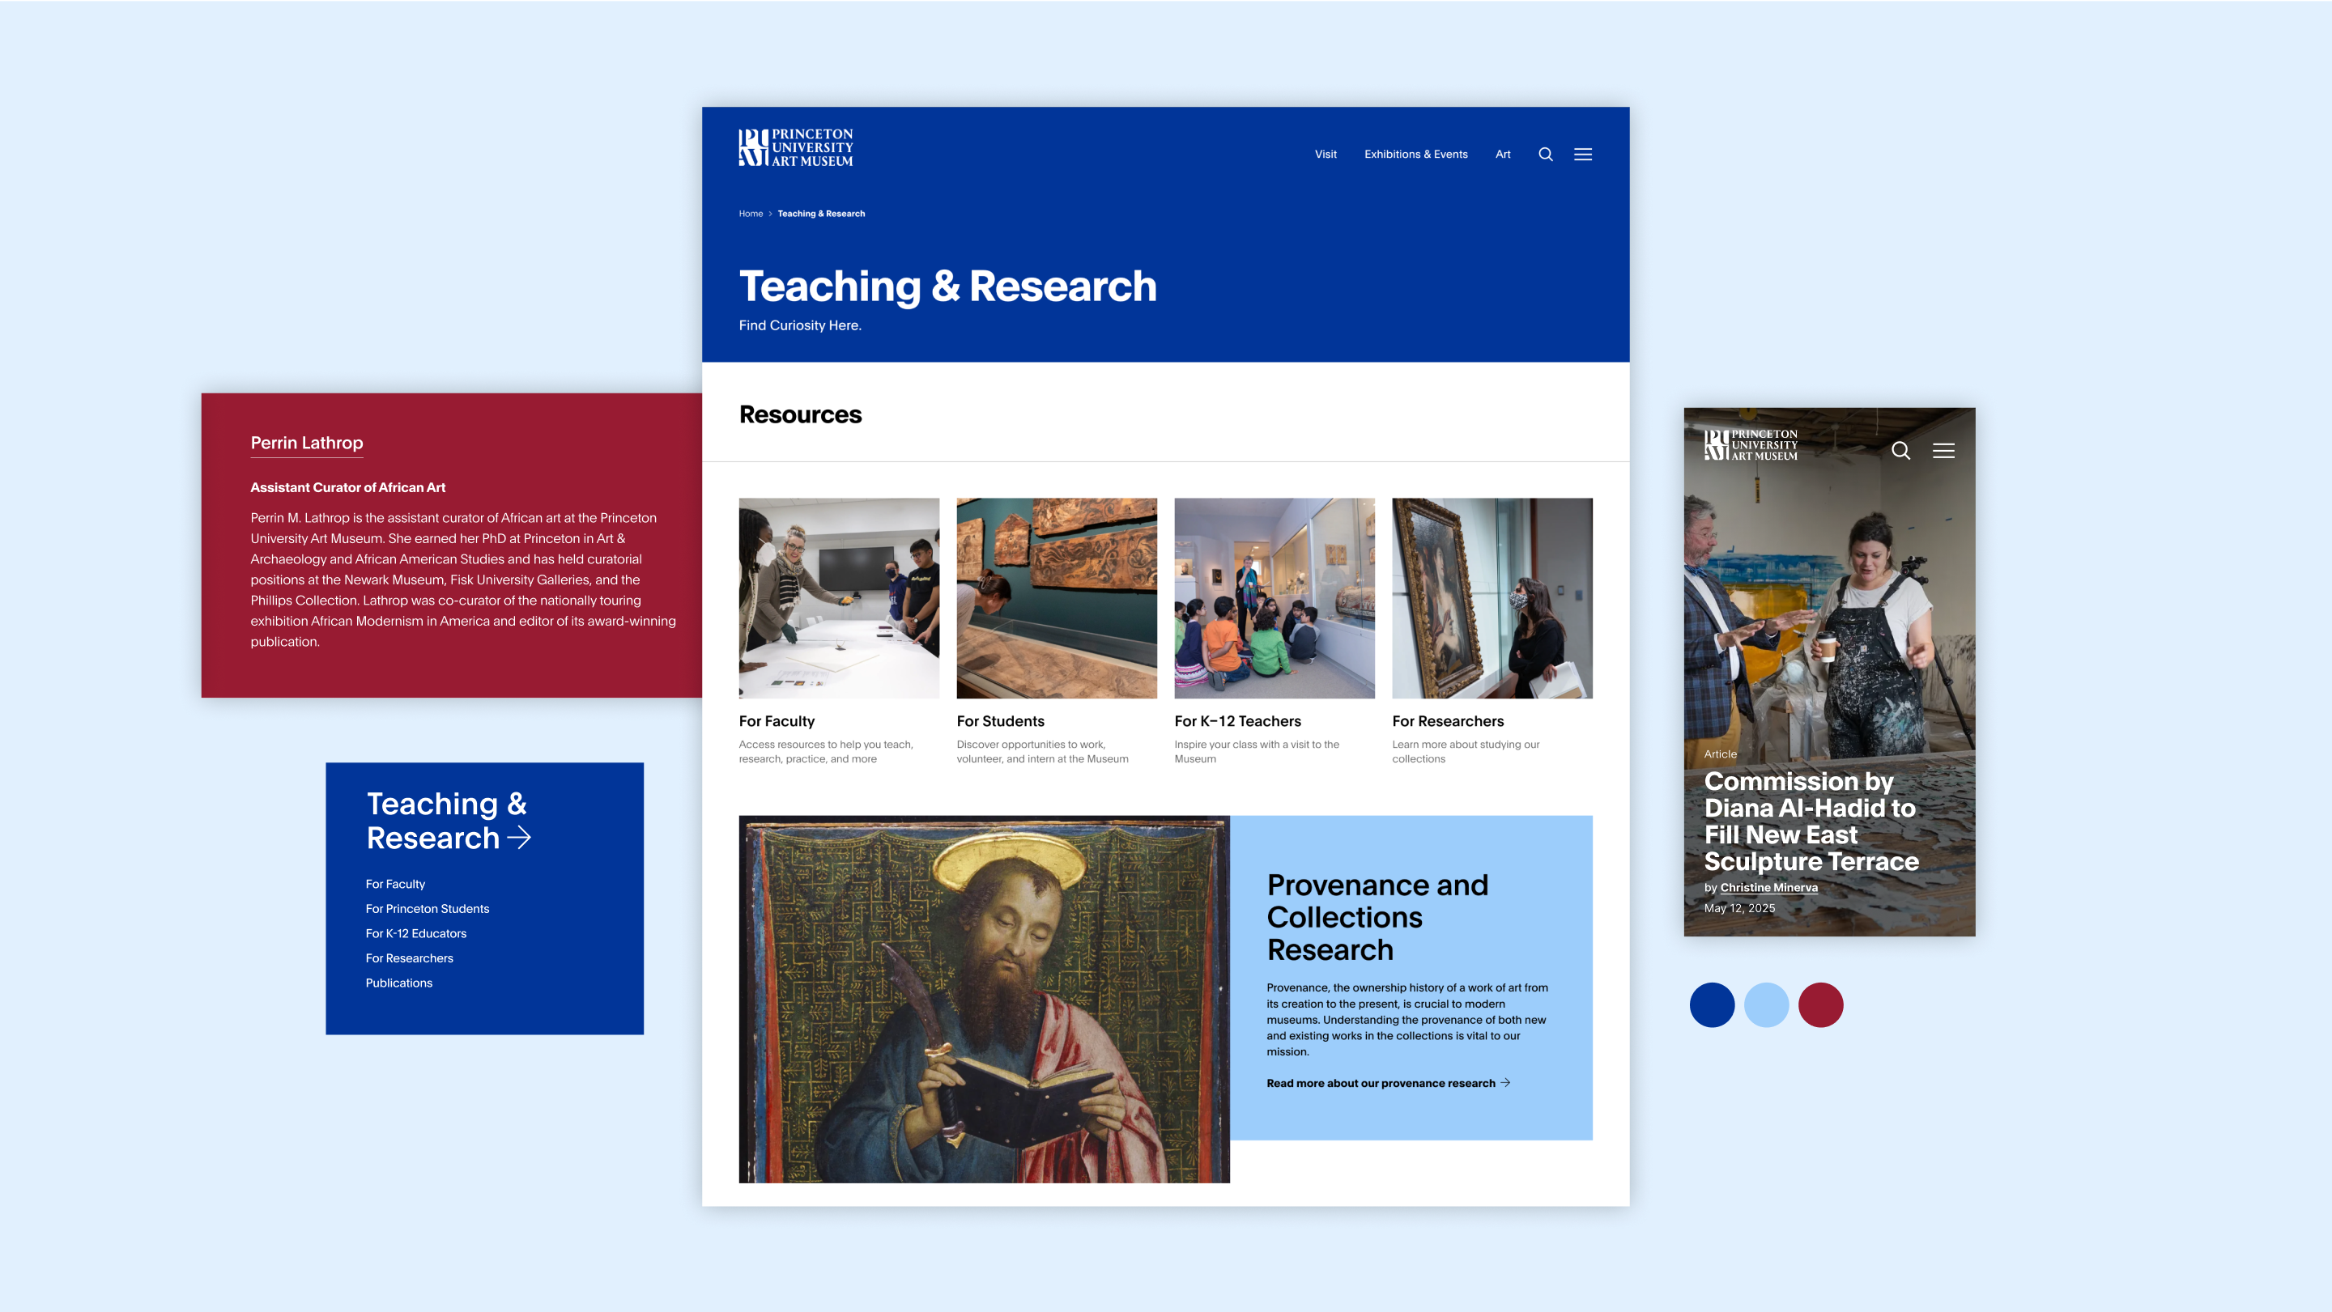Open the hamburger menu on mobile preview
This screenshot has width=2332, height=1312.
1943,451
